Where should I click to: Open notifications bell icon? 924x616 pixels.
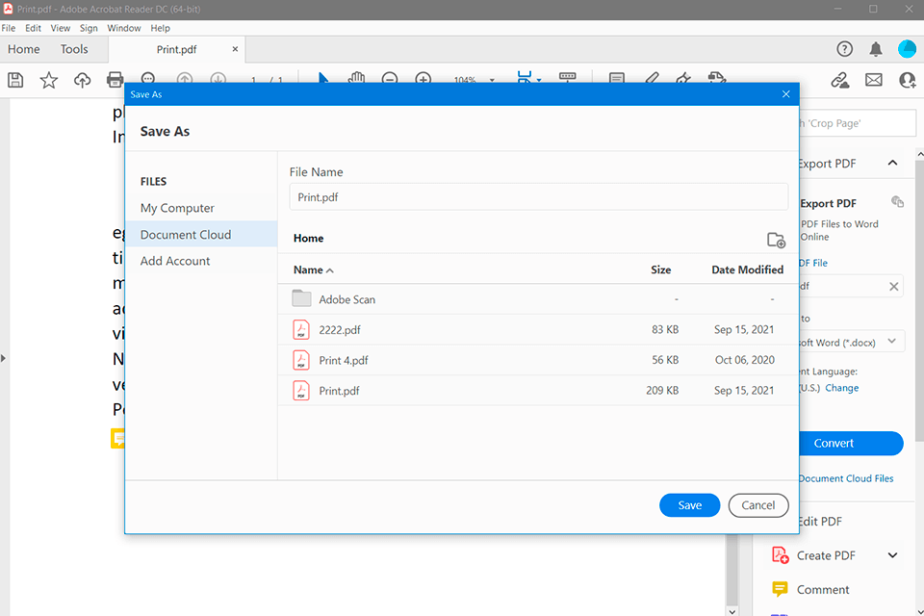coord(876,49)
